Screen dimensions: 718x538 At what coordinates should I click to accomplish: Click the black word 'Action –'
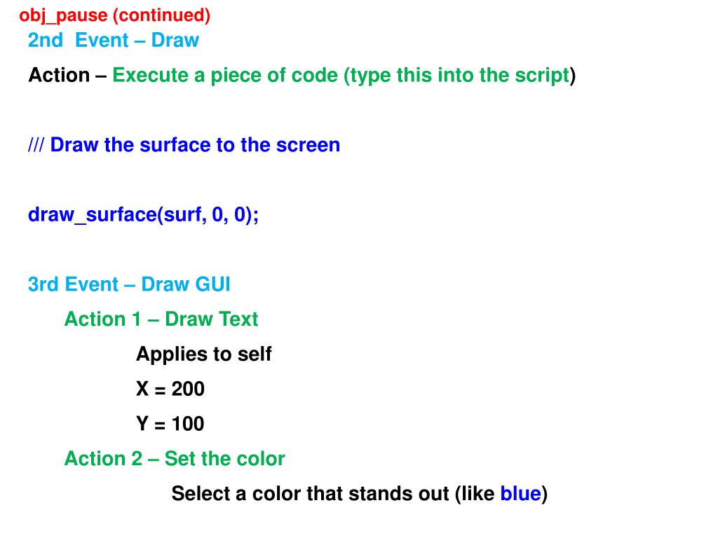coord(67,75)
